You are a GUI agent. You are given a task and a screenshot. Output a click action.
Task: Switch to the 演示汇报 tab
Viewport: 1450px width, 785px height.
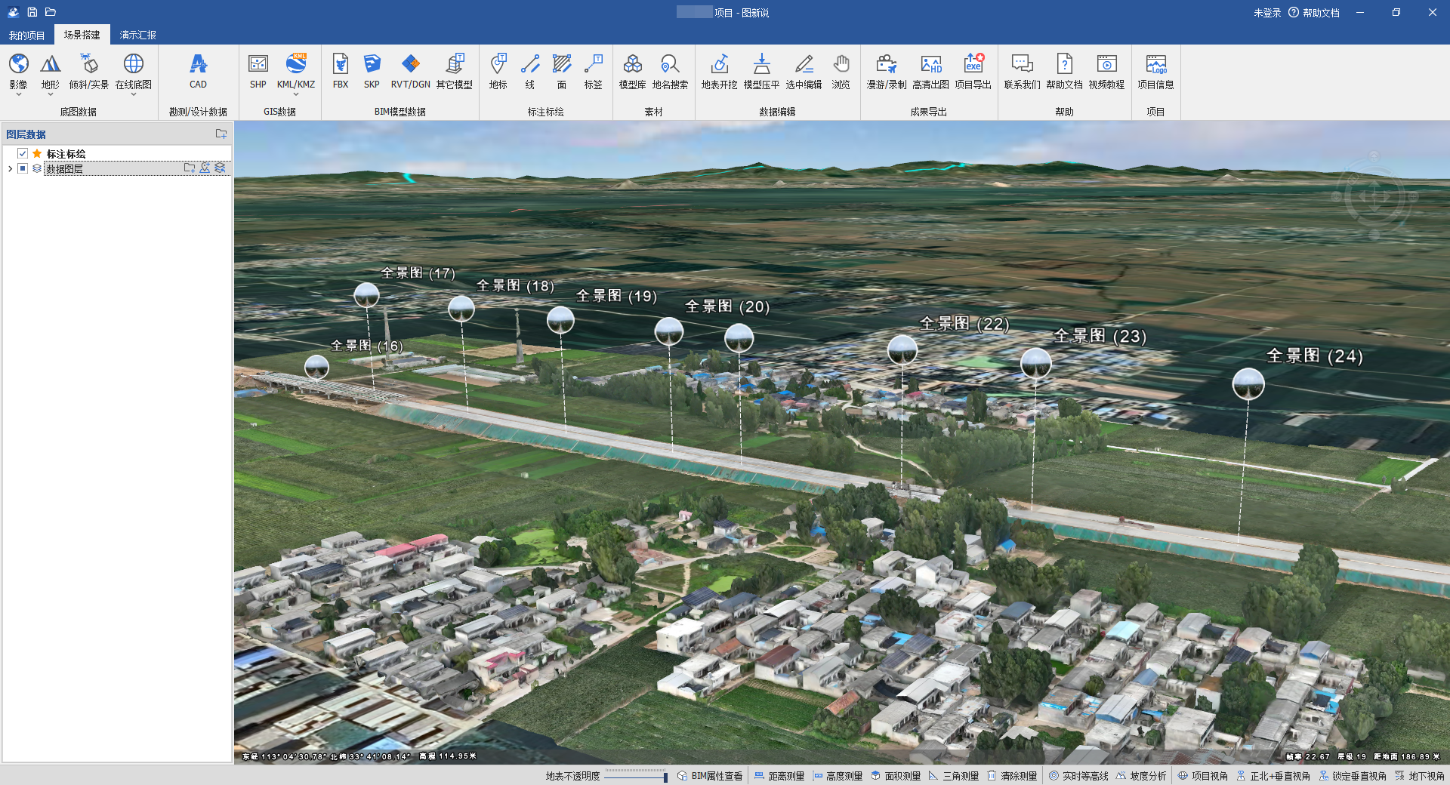tap(137, 35)
